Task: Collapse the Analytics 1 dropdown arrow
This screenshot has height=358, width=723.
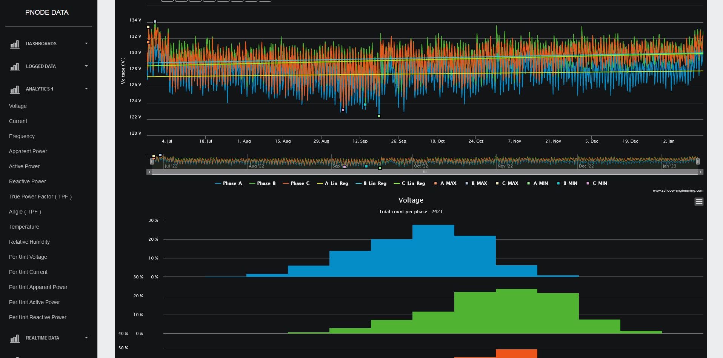Action: [86, 89]
